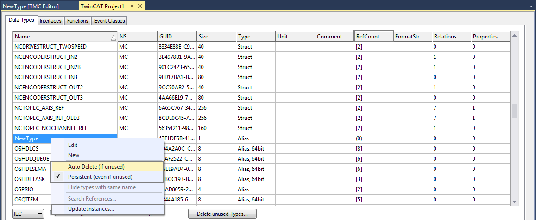Click the vertical scrollbar thumb
This screenshot has height=220, width=536.
pos(514,111)
